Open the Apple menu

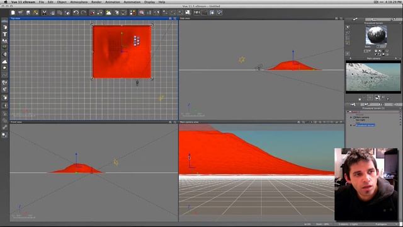coord(6,2)
